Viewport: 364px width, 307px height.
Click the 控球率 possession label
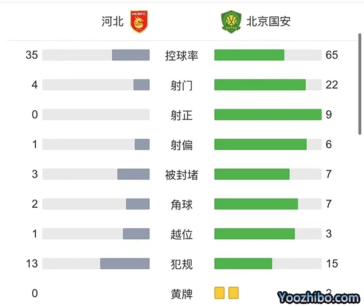[181, 55]
